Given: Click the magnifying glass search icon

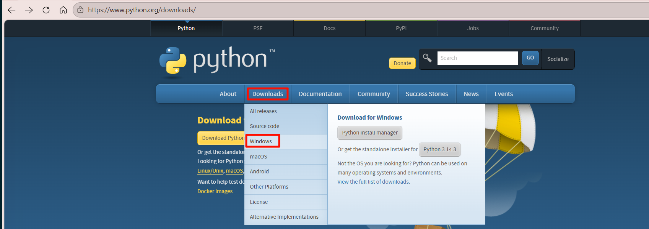Looking at the screenshot, I should (x=427, y=58).
